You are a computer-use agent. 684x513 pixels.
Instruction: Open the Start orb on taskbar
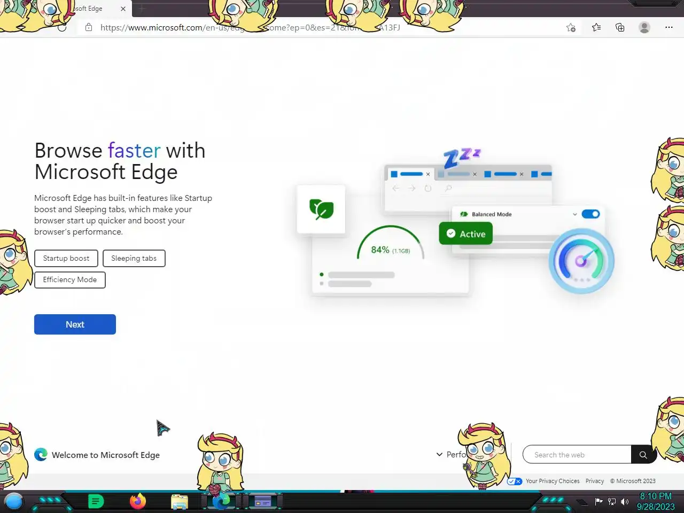[14, 502]
